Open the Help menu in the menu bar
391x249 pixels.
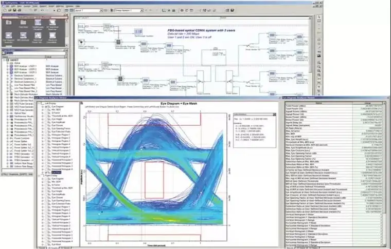pos(78,6)
